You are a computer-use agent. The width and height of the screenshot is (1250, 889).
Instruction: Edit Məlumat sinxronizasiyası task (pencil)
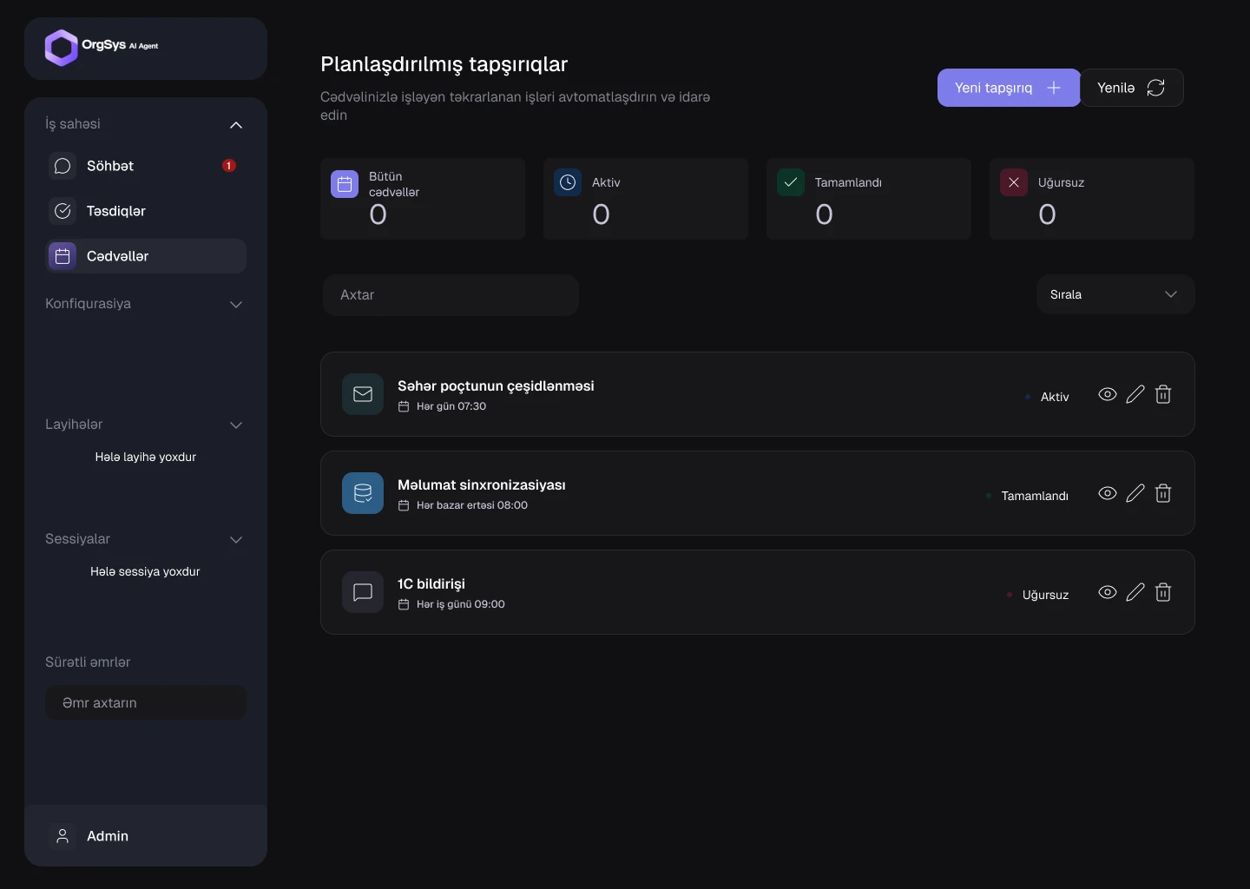(1135, 493)
